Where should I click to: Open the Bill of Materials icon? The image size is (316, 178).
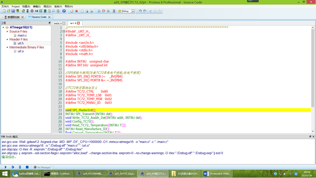point(49,11)
